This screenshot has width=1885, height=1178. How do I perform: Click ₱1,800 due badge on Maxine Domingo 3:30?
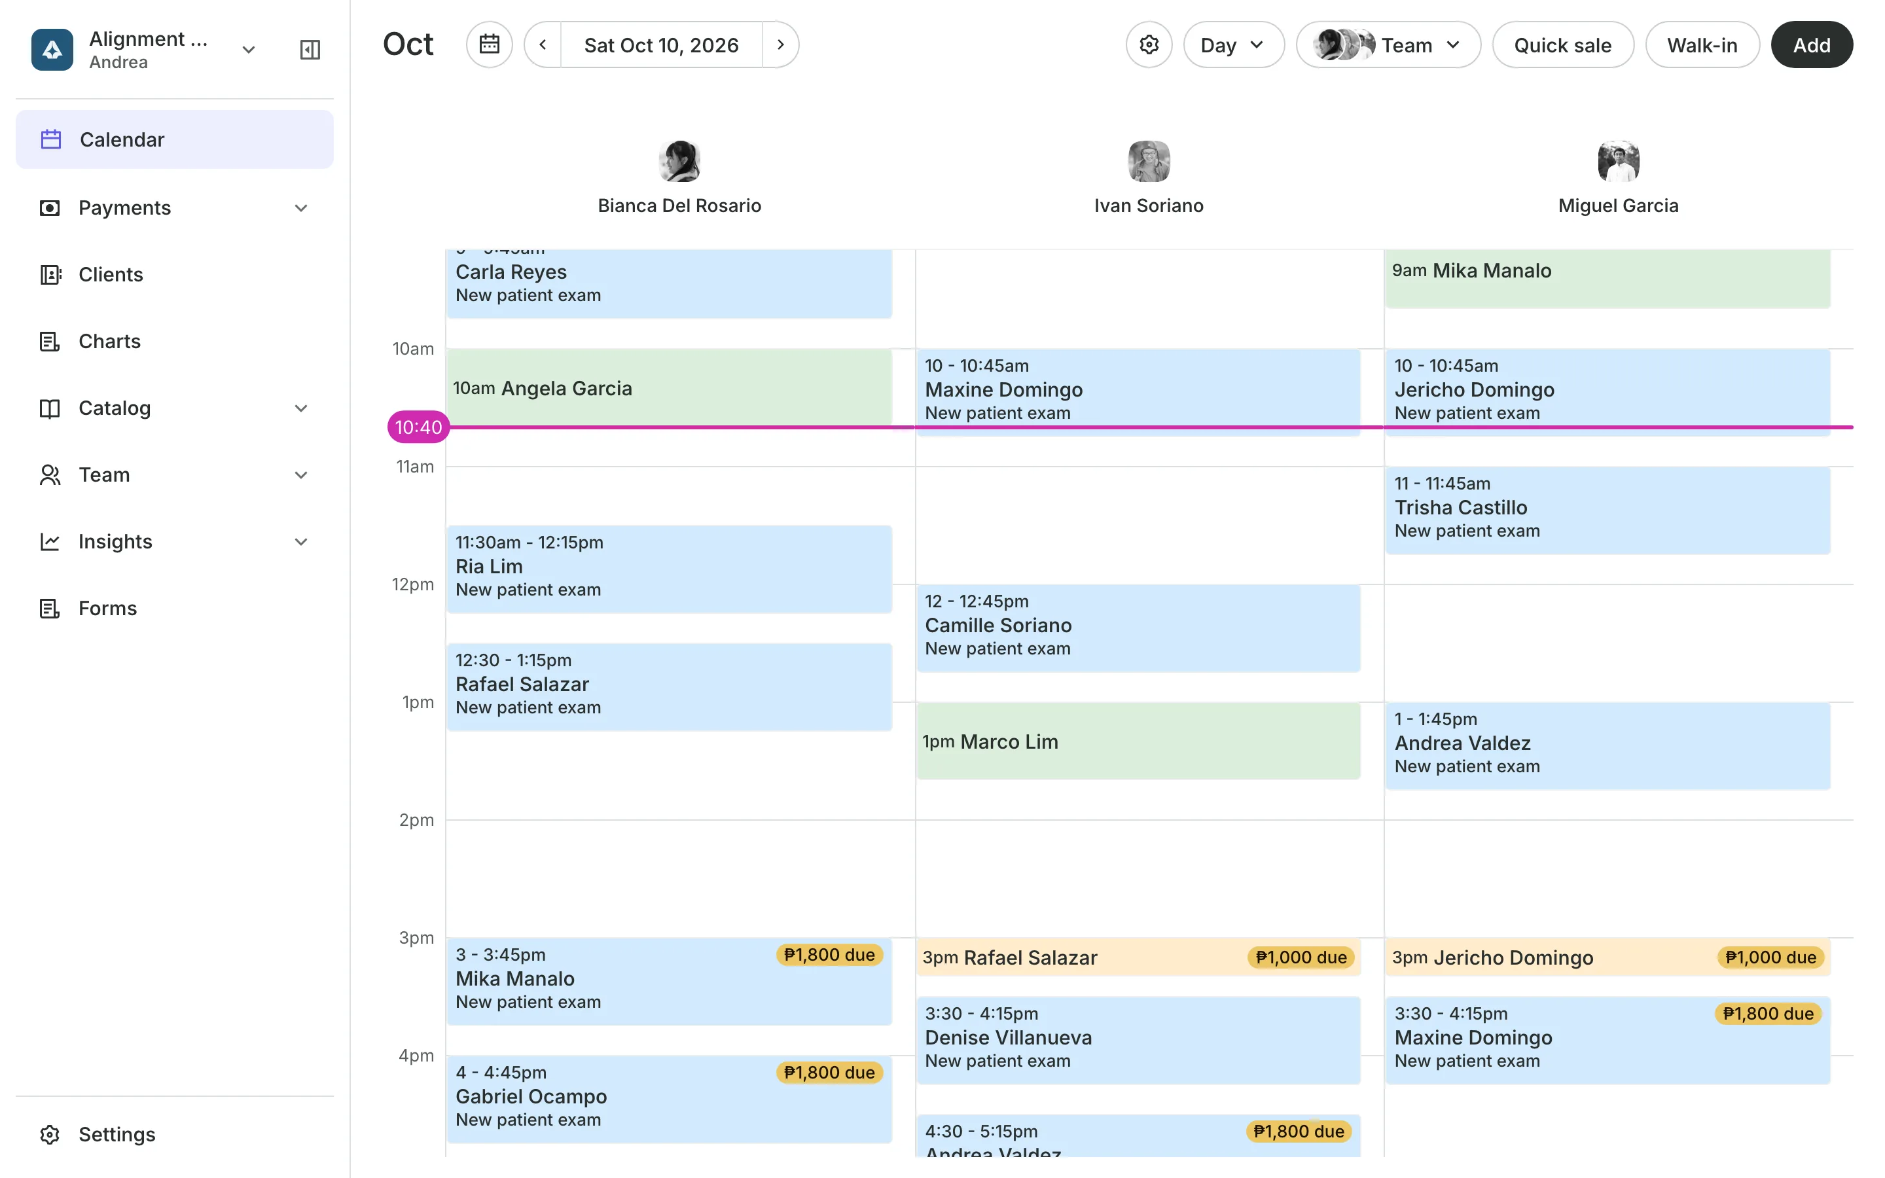(x=1768, y=1013)
